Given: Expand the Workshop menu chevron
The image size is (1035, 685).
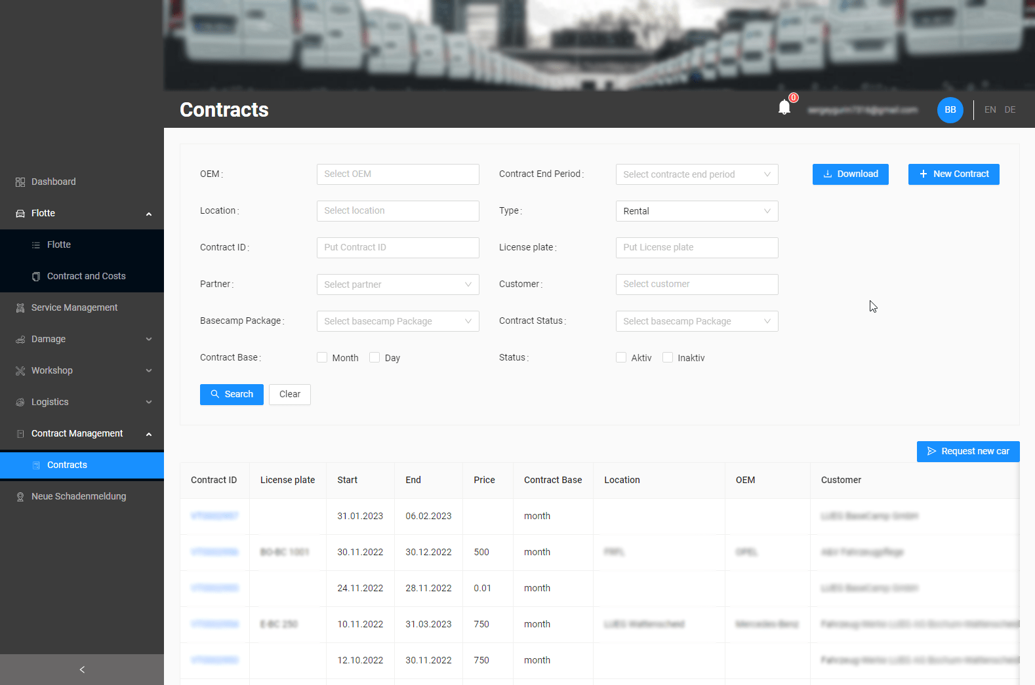Looking at the screenshot, I should [149, 371].
